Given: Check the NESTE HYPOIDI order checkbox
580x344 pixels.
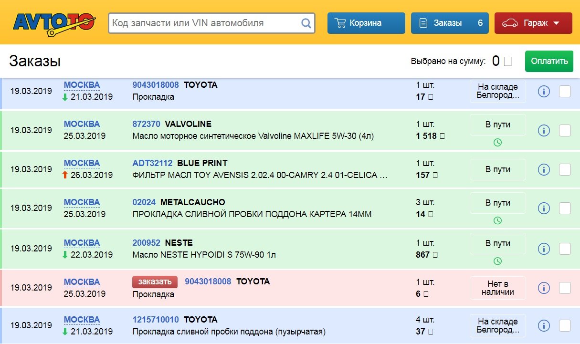Looking at the screenshot, I should (x=565, y=249).
